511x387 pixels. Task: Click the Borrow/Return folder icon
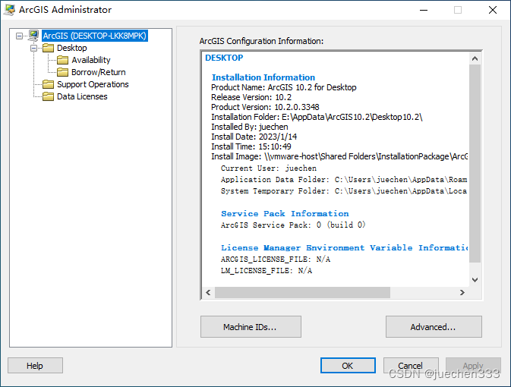[x=62, y=72]
